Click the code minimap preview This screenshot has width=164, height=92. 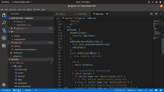click(158, 30)
